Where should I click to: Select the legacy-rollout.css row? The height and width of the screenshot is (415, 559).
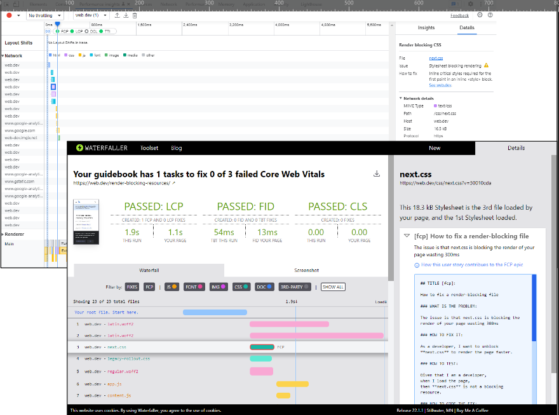pyautogui.click(x=227, y=358)
